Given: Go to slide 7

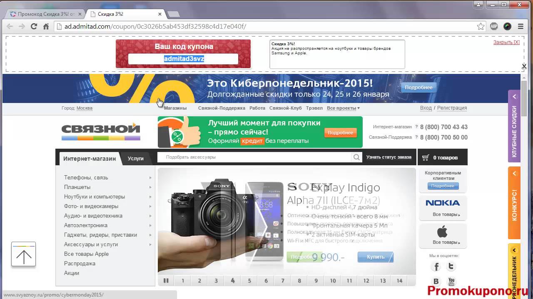Looking at the screenshot, I should (283, 281).
